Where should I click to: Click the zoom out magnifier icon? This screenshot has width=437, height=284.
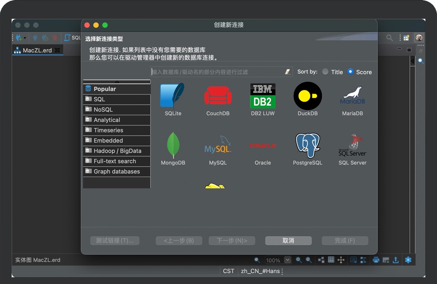click(308, 260)
